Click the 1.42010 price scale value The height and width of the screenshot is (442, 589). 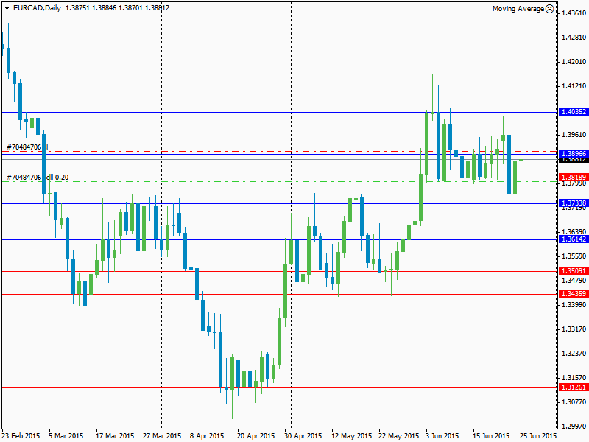(574, 62)
